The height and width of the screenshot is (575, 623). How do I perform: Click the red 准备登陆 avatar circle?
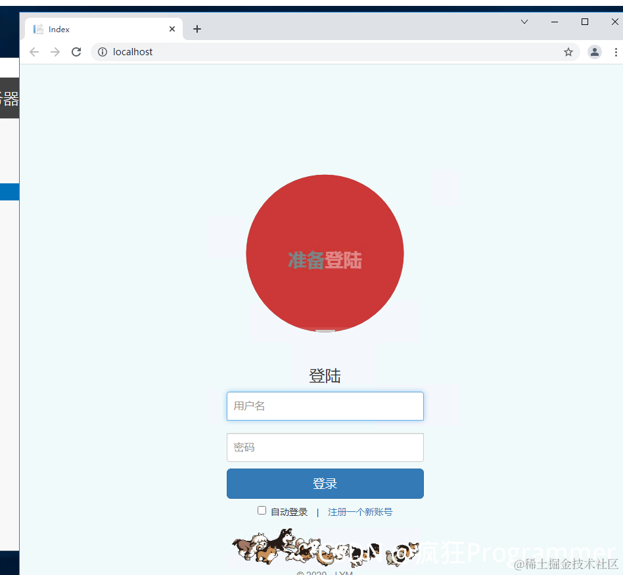pyautogui.click(x=325, y=253)
